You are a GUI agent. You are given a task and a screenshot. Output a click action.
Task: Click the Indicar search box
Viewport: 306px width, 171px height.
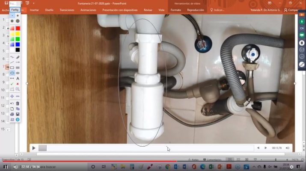click(218, 9)
